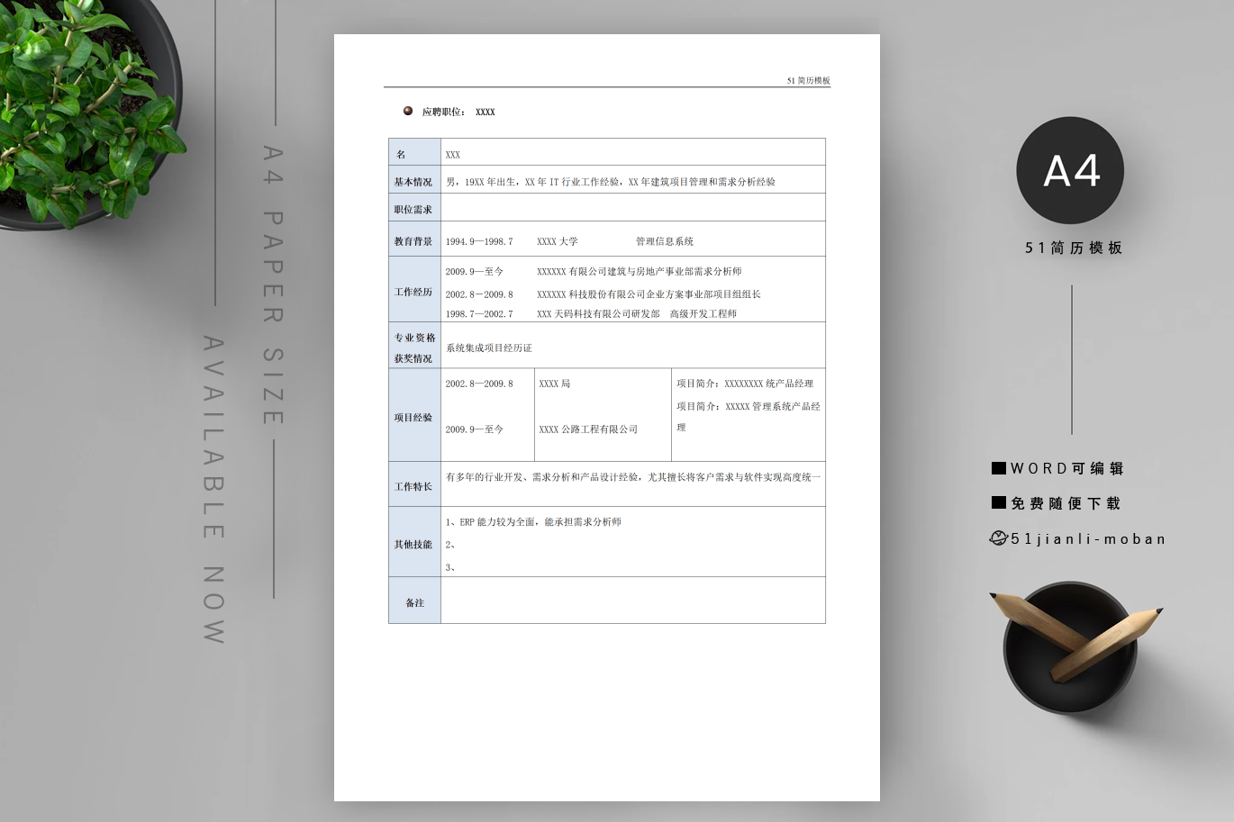
Task: Select the 项目经验 row header
Action: (x=414, y=415)
